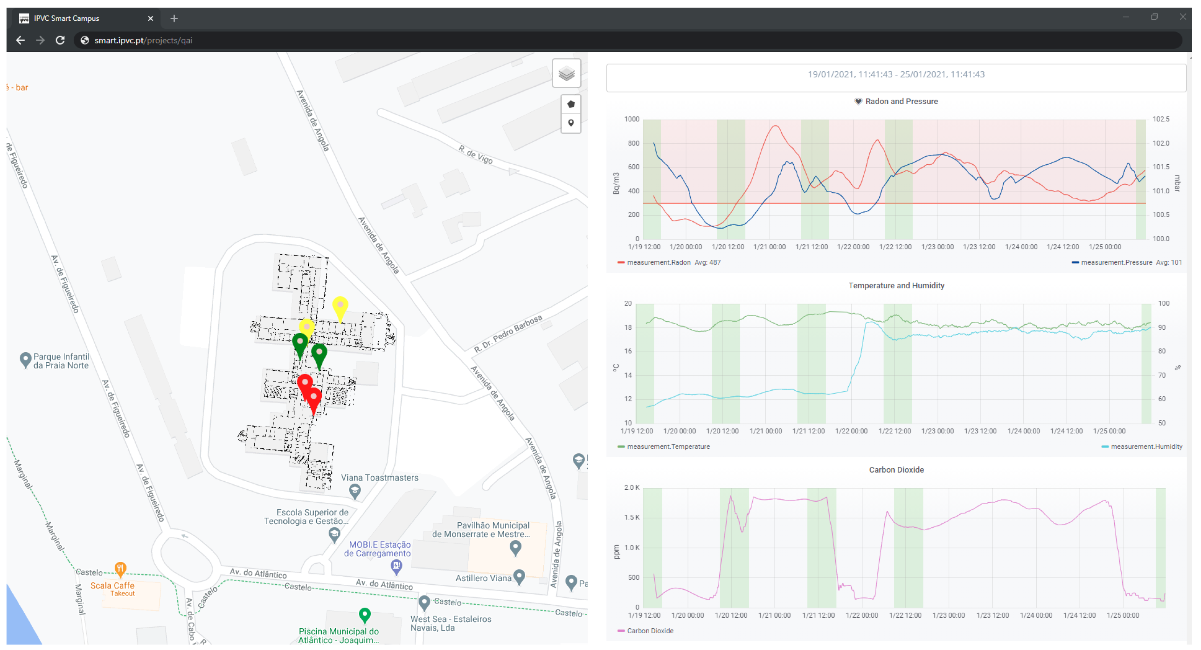Select the marker placement tool
This screenshot has height=650, width=1201.
pos(571,123)
